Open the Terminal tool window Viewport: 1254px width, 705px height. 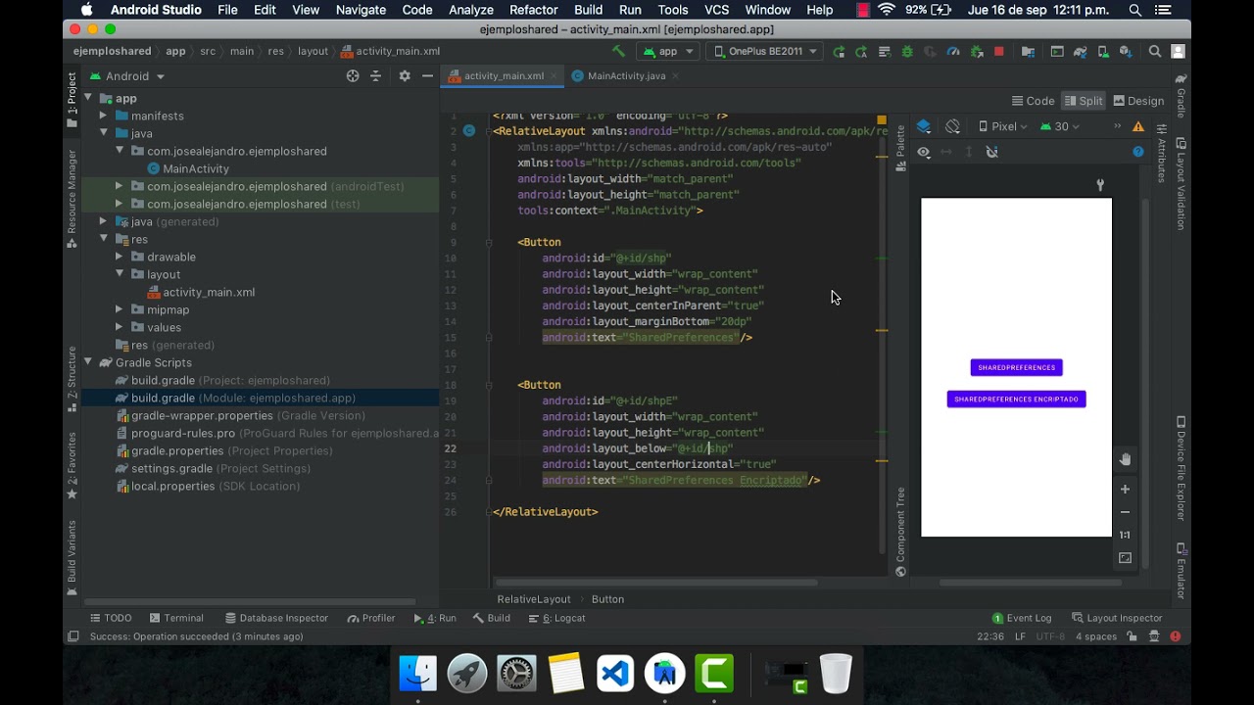pos(176,618)
